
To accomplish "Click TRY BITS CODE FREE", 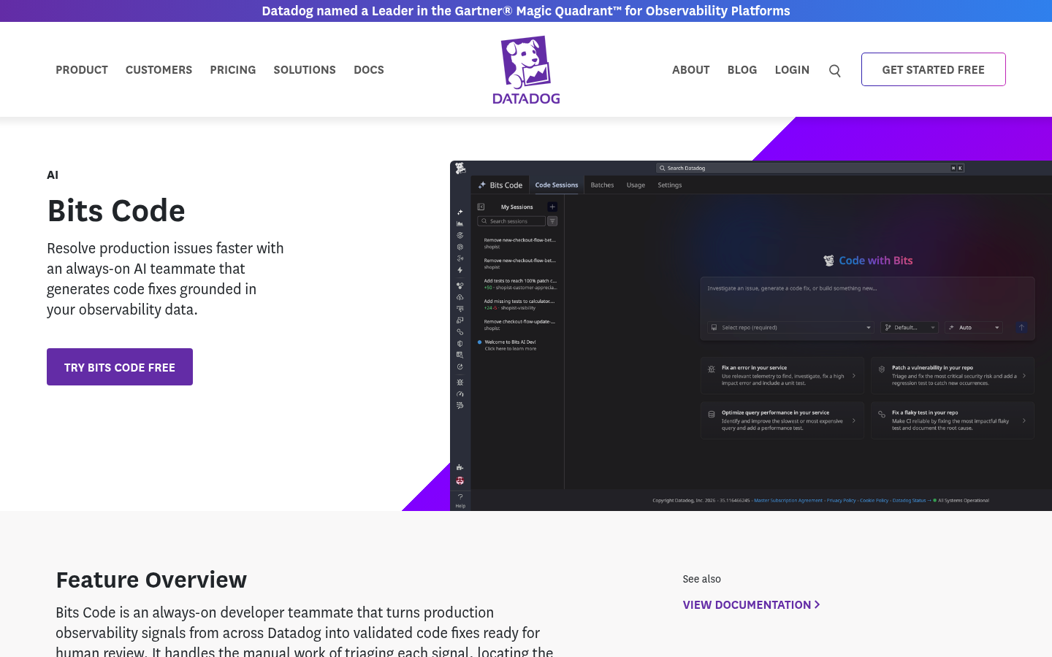I will [120, 367].
